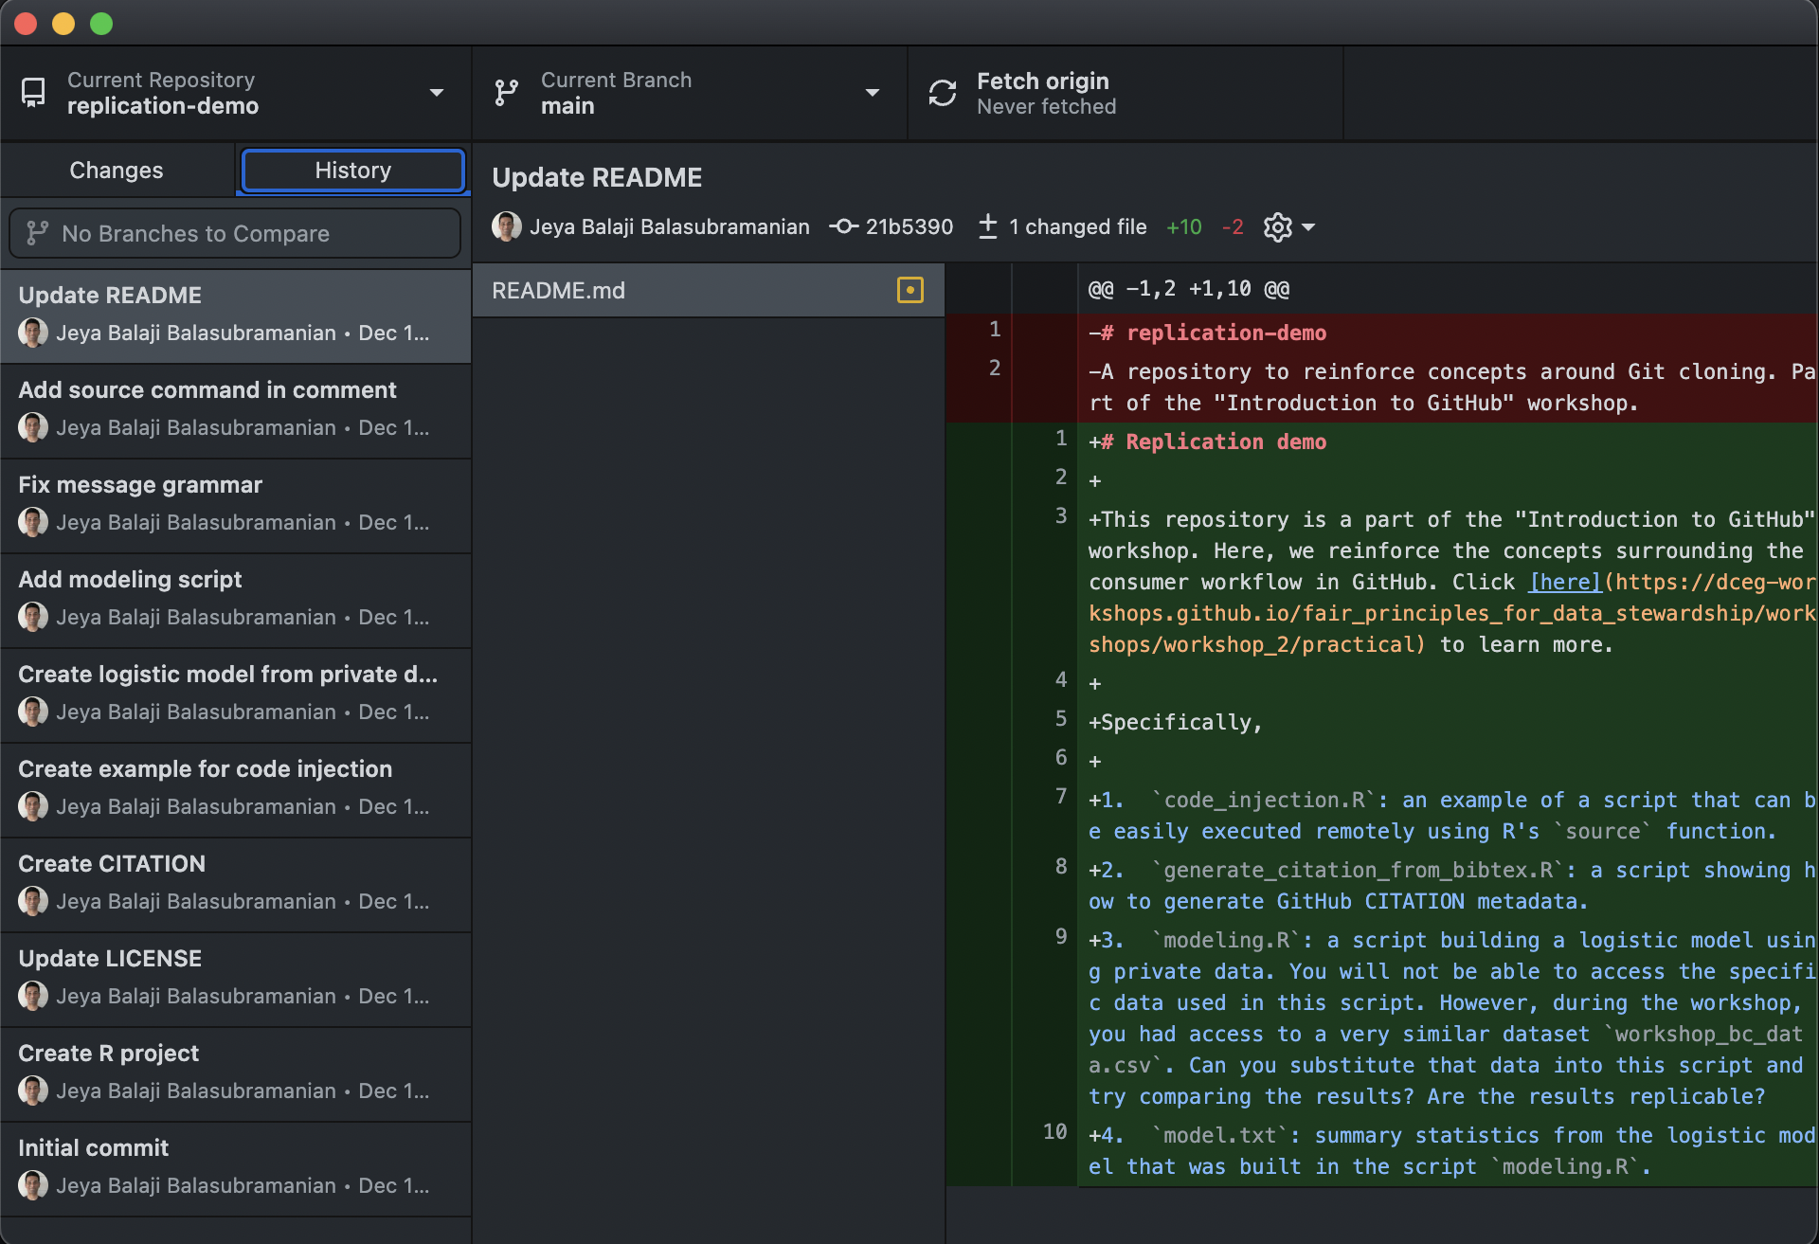Screen dimensions: 1819x1244
Task: Click avatar in Add source command row
Action: pos(33,427)
